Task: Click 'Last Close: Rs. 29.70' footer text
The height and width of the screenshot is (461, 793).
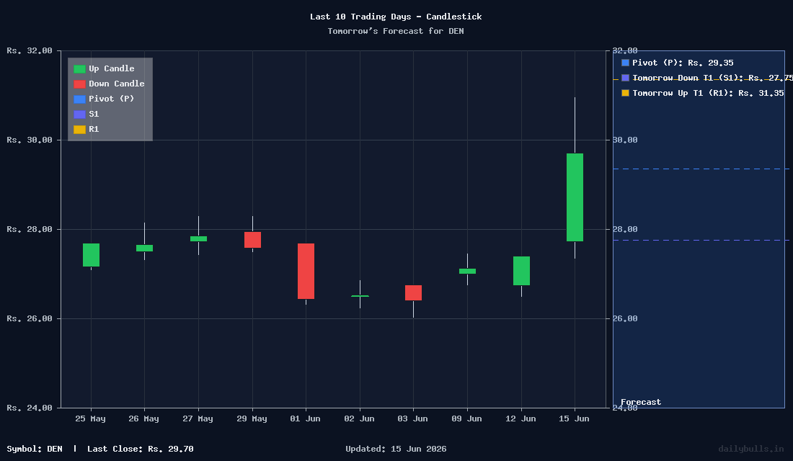Action: coord(140,449)
